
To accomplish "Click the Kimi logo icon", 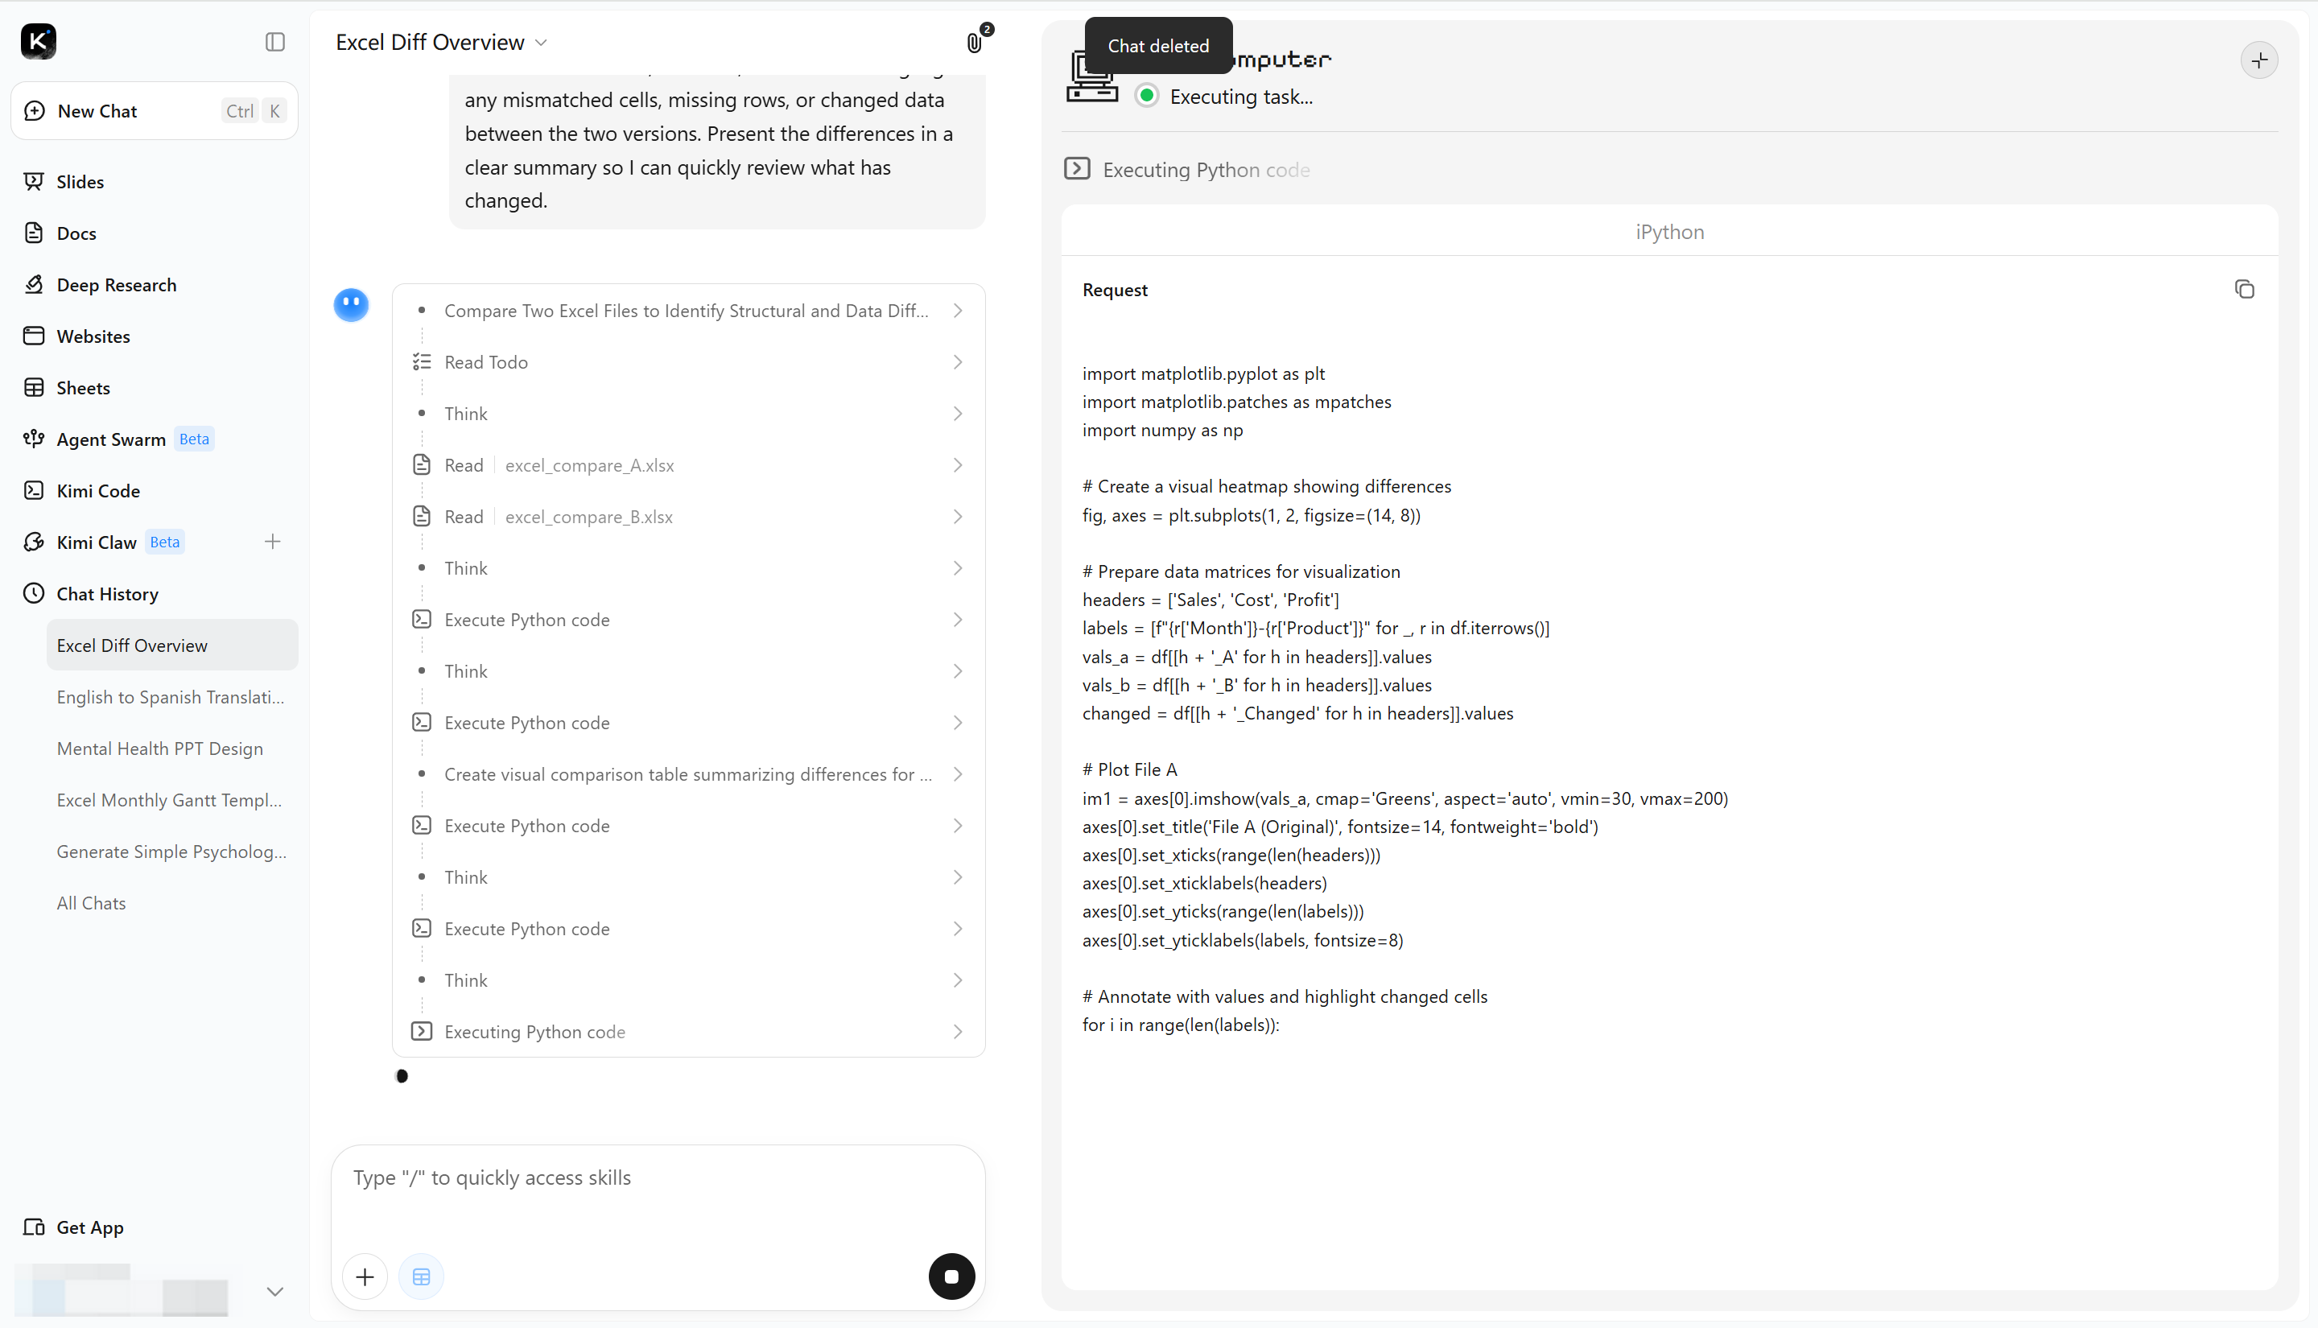I will click(x=39, y=41).
